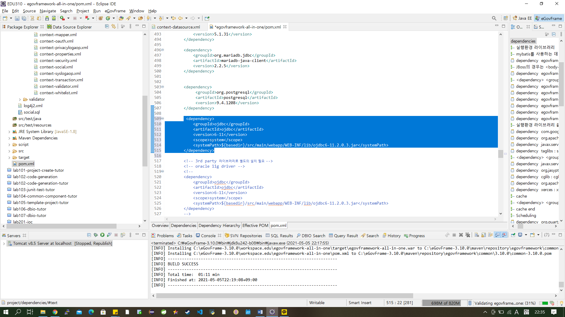The image size is (565, 317).
Task: Click Package Explorer vertical scrollbar thumb
Action: (144, 131)
